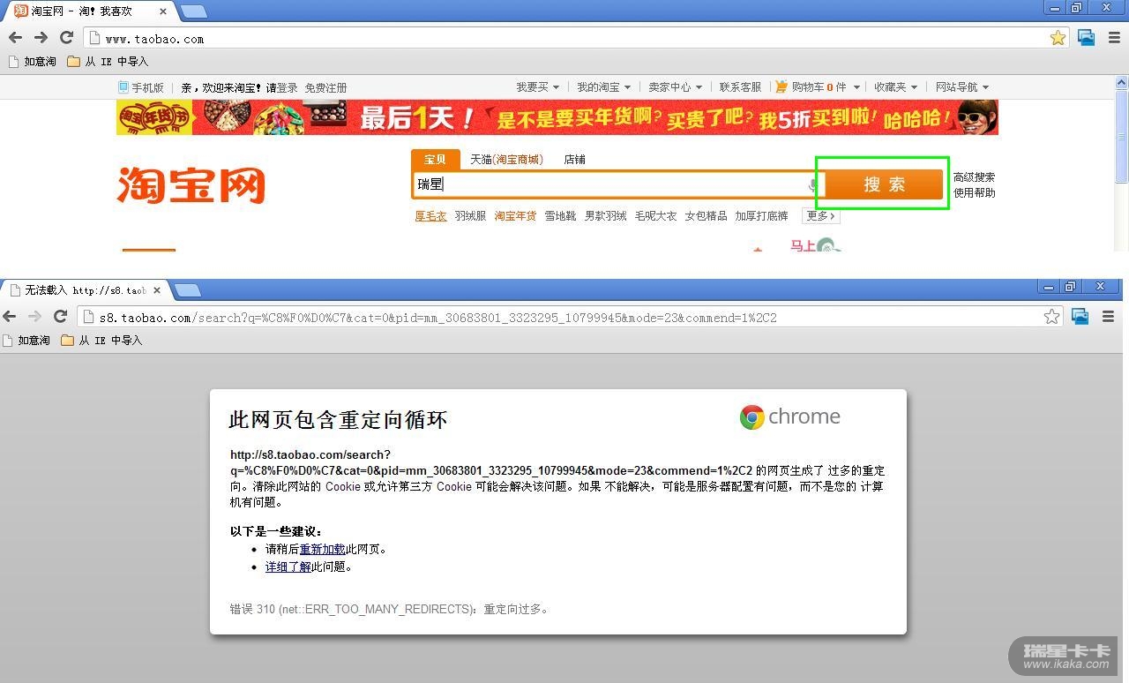Select the 宝贝 search tab

435,160
